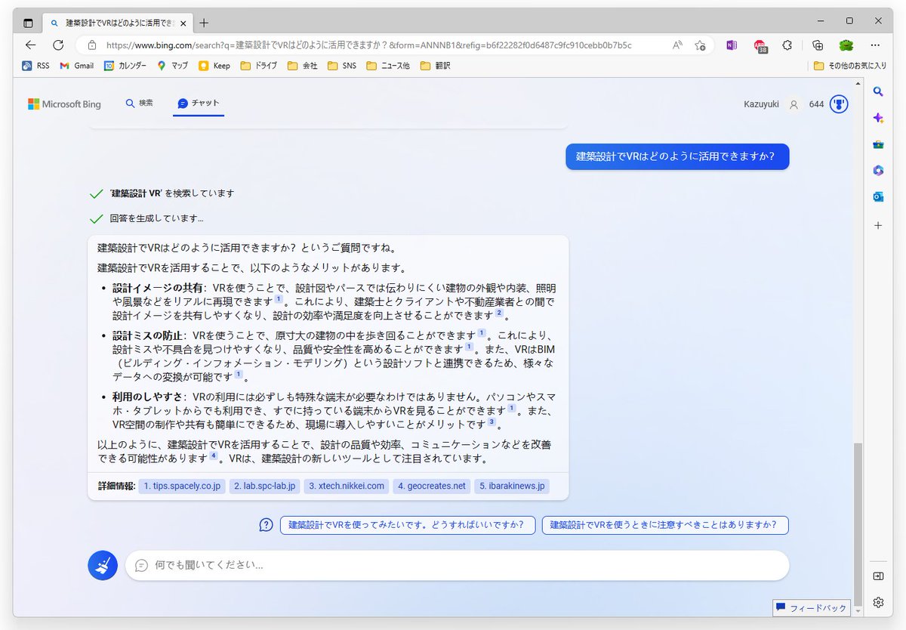Image resolution: width=906 pixels, height=630 pixels.
Task: Click the user question bubble 建築設計でVRは
Action: [x=677, y=156]
